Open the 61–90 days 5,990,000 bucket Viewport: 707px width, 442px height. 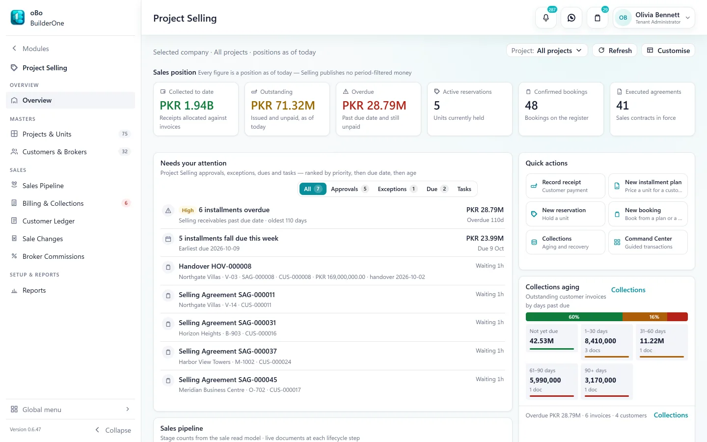552,382
